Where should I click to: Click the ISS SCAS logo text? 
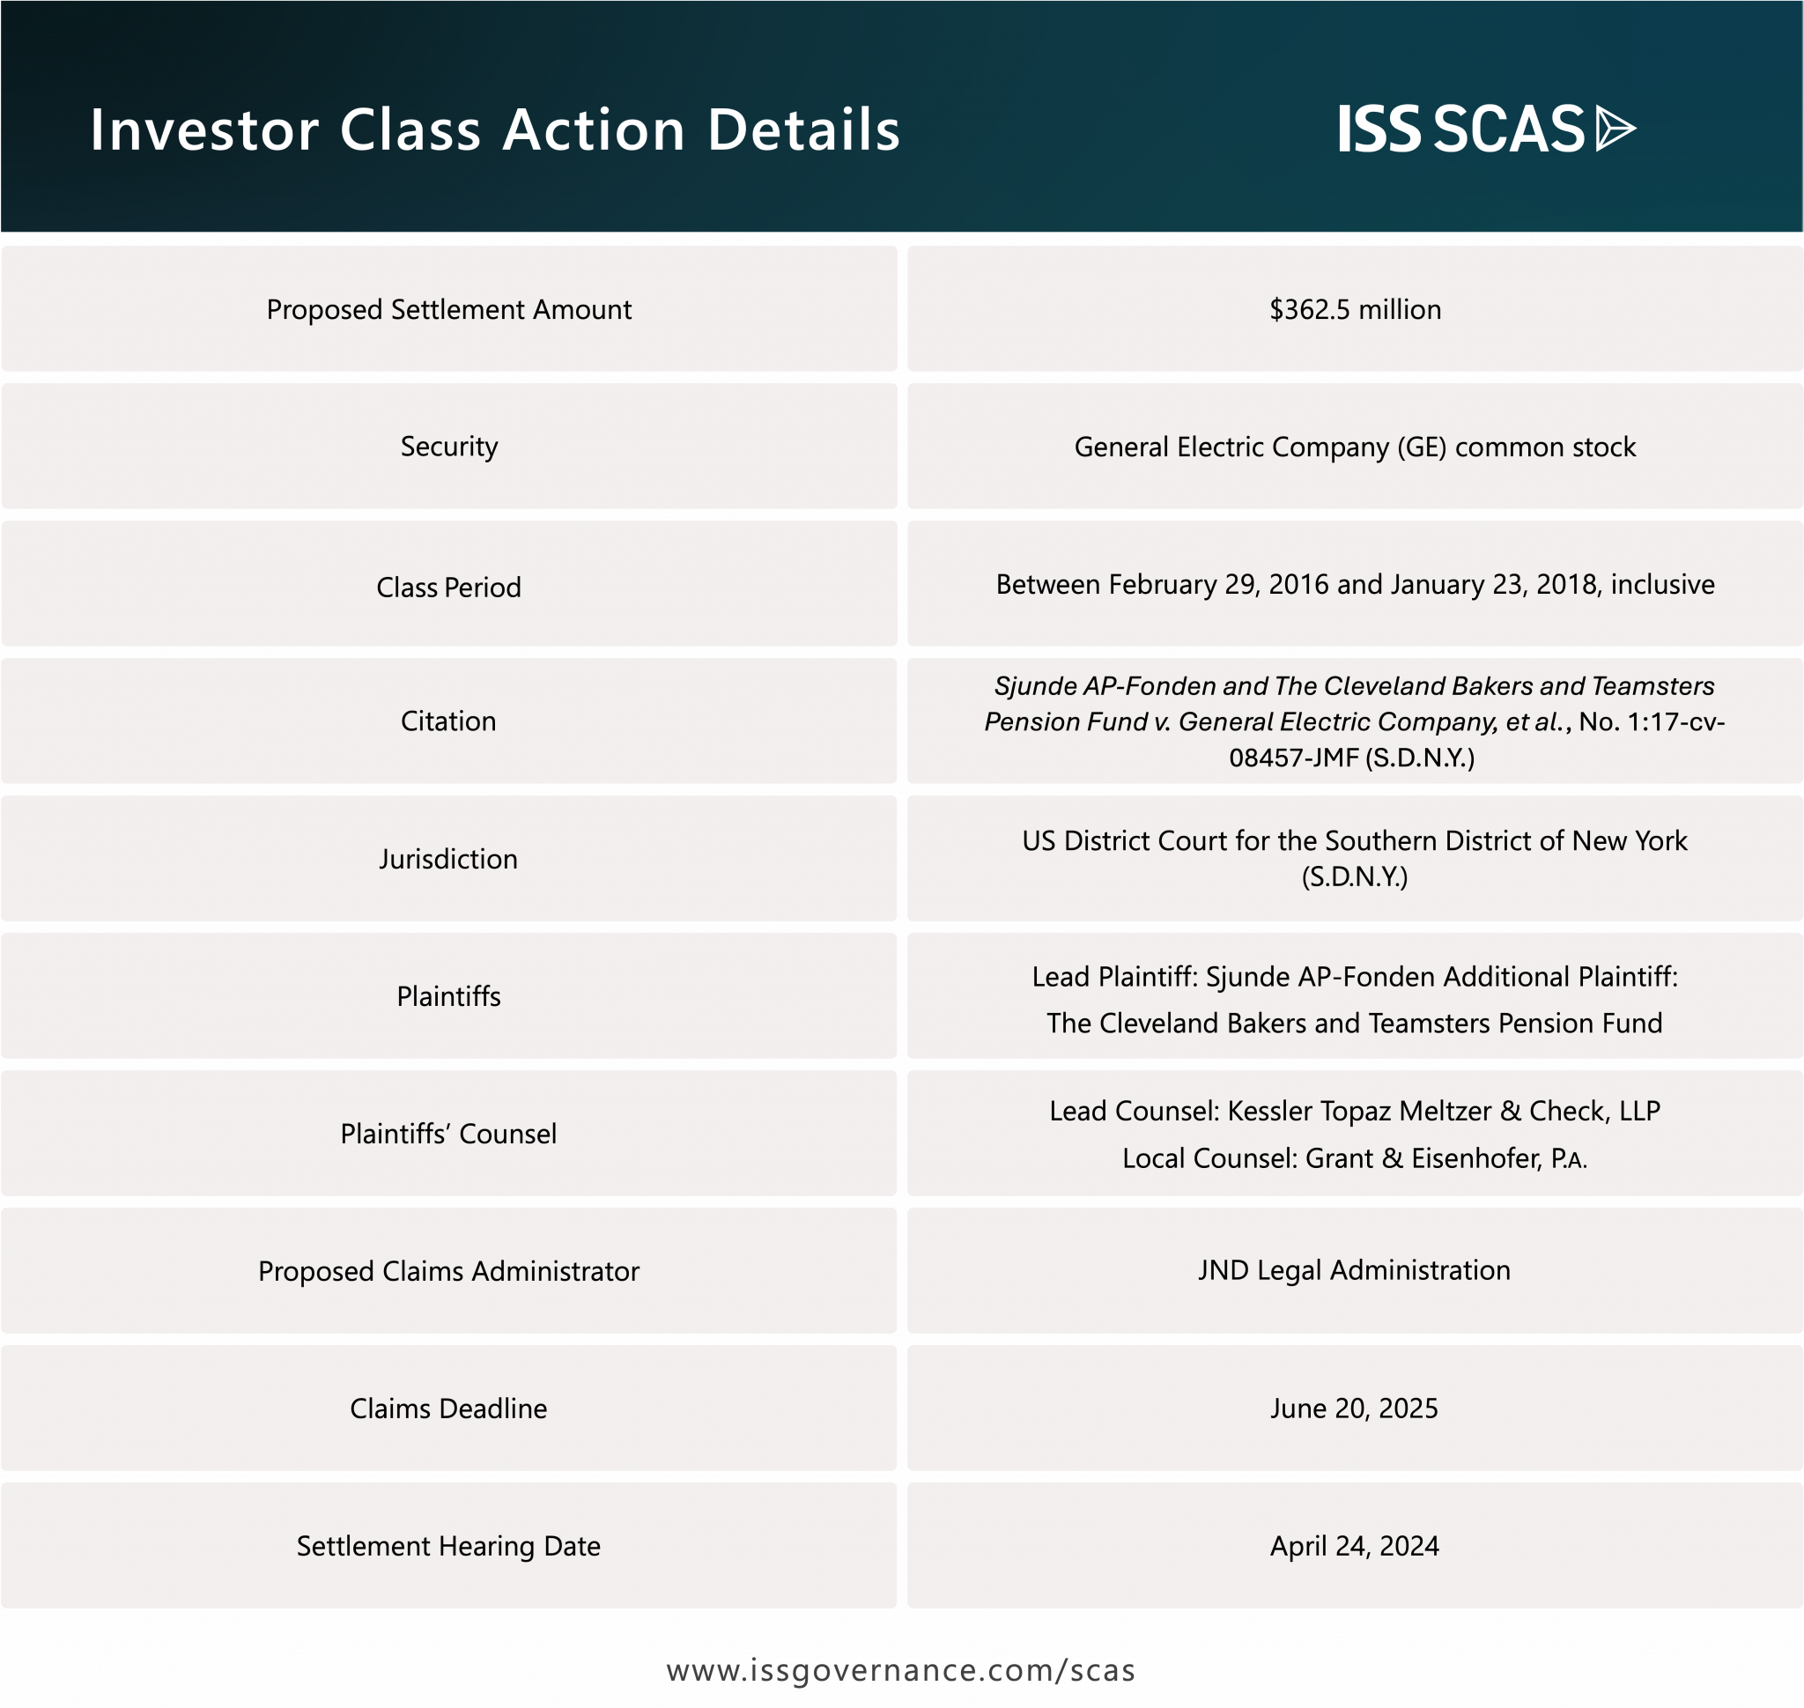1461,129
